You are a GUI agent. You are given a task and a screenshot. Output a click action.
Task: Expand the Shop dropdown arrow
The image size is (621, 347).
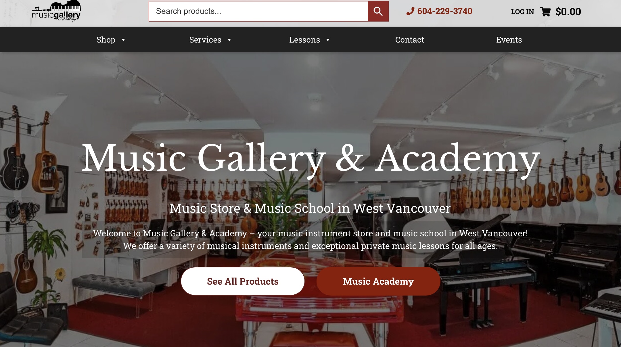[x=123, y=40]
